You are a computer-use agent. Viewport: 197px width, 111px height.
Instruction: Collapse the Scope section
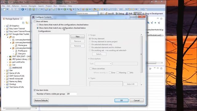coord(89,35)
